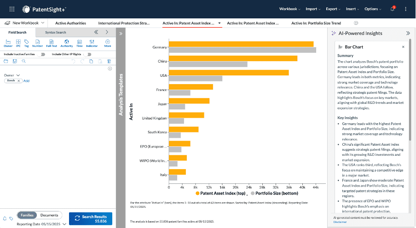Open the app launcher grid icon
Viewport: 416px width, 228px height.
click(12, 9)
